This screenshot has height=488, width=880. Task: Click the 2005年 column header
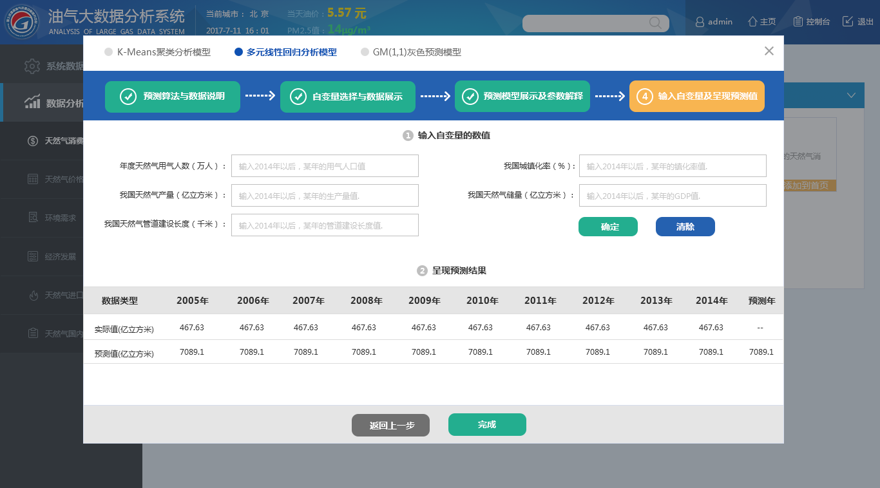click(x=193, y=301)
